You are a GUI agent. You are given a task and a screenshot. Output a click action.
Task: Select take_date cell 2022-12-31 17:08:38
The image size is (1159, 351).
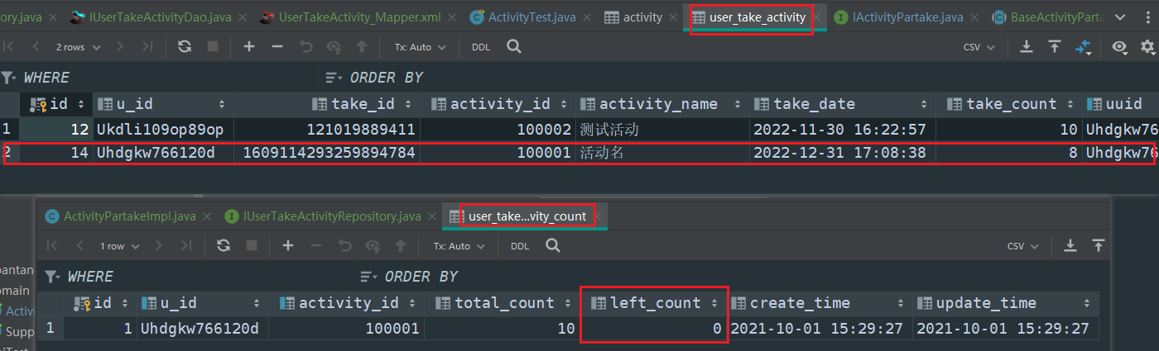(842, 152)
